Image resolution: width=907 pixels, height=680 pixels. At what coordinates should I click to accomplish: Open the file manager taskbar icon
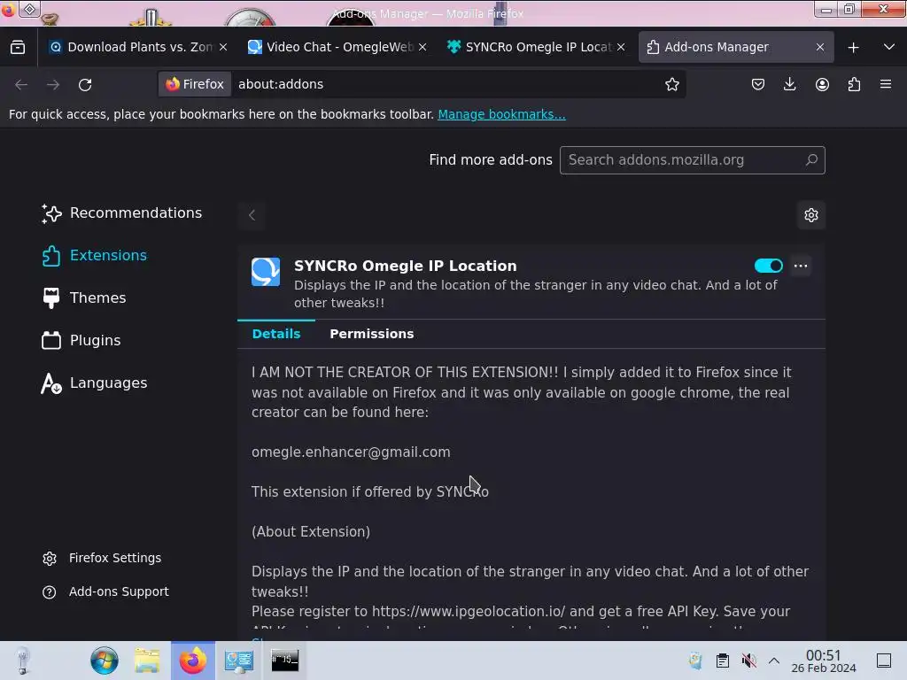click(x=148, y=661)
